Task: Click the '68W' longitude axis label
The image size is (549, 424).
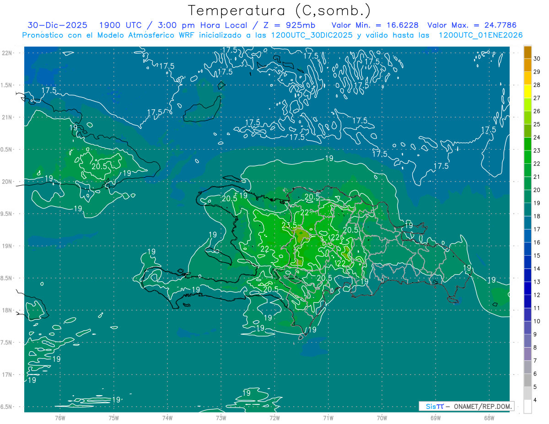Action: (x=489, y=418)
